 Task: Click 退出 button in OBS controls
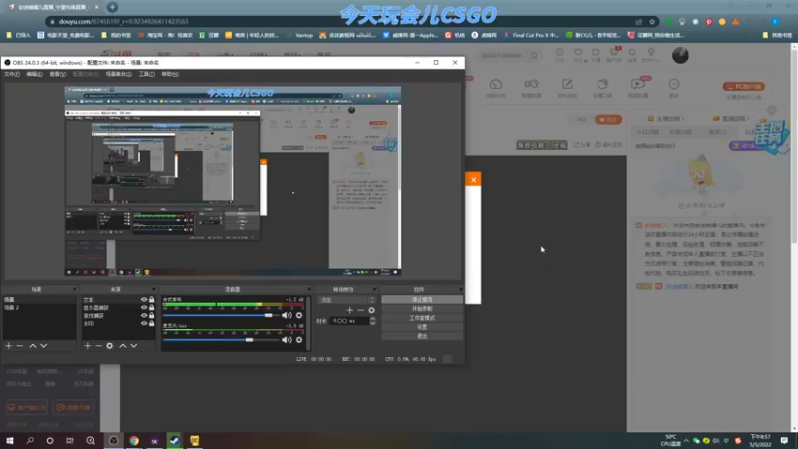pyautogui.click(x=422, y=336)
